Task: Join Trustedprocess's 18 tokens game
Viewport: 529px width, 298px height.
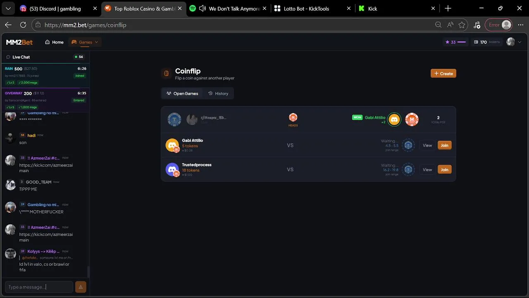Action: tap(444, 169)
